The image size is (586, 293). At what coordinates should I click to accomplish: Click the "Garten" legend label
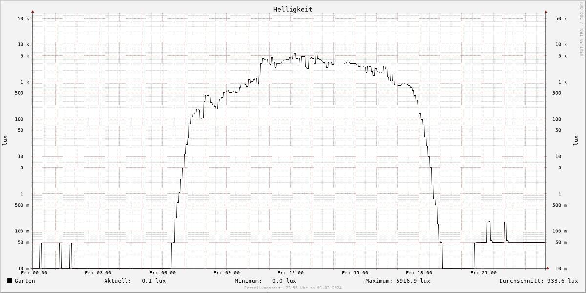click(x=24, y=281)
